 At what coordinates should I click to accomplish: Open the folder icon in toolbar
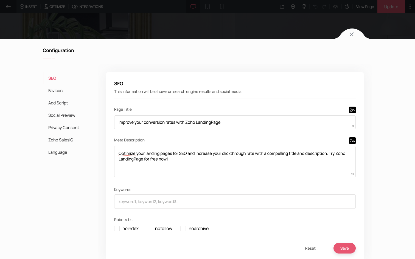(x=282, y=7)
